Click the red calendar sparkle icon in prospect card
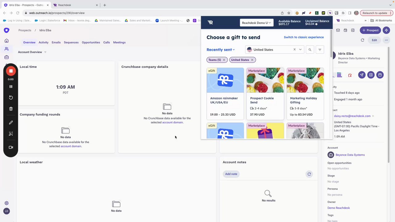 coord(350,75)
